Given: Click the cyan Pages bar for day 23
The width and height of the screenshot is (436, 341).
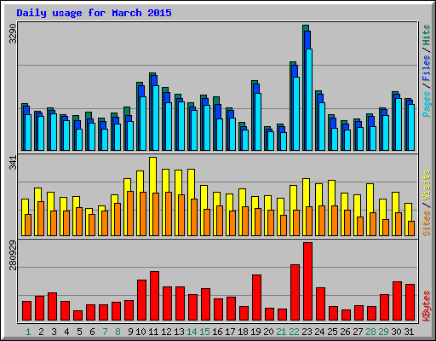Looking at the screenshot, I should click(x=309, y=100).
